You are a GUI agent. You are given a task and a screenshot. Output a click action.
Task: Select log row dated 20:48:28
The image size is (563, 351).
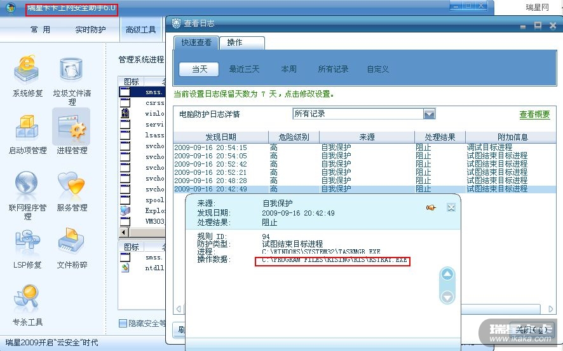pyautogui.click(x=365, y=181)
